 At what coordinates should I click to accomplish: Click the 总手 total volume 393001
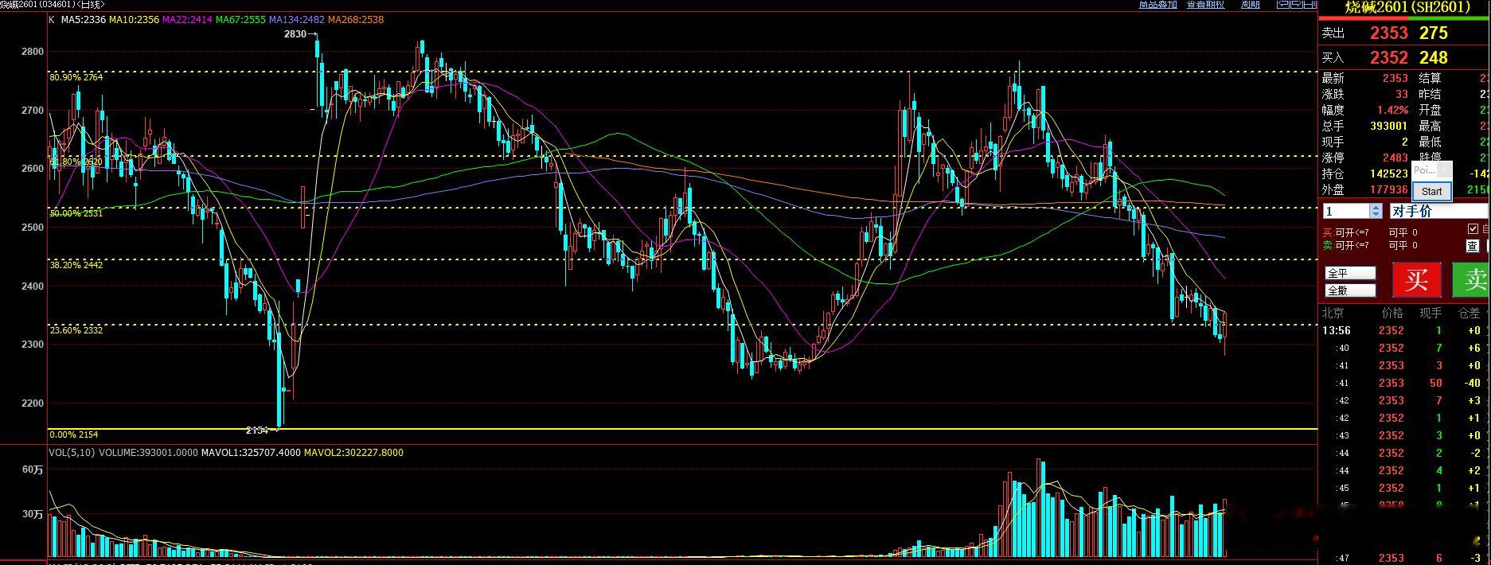(1389, 126)
